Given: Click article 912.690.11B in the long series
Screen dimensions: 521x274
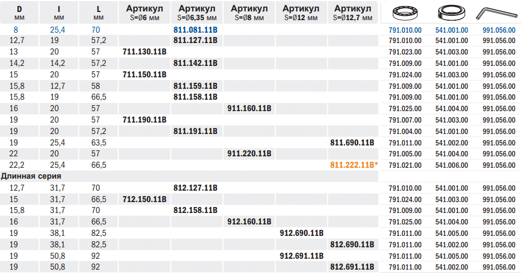Looking at the screenshot, I should click(301, 233).
